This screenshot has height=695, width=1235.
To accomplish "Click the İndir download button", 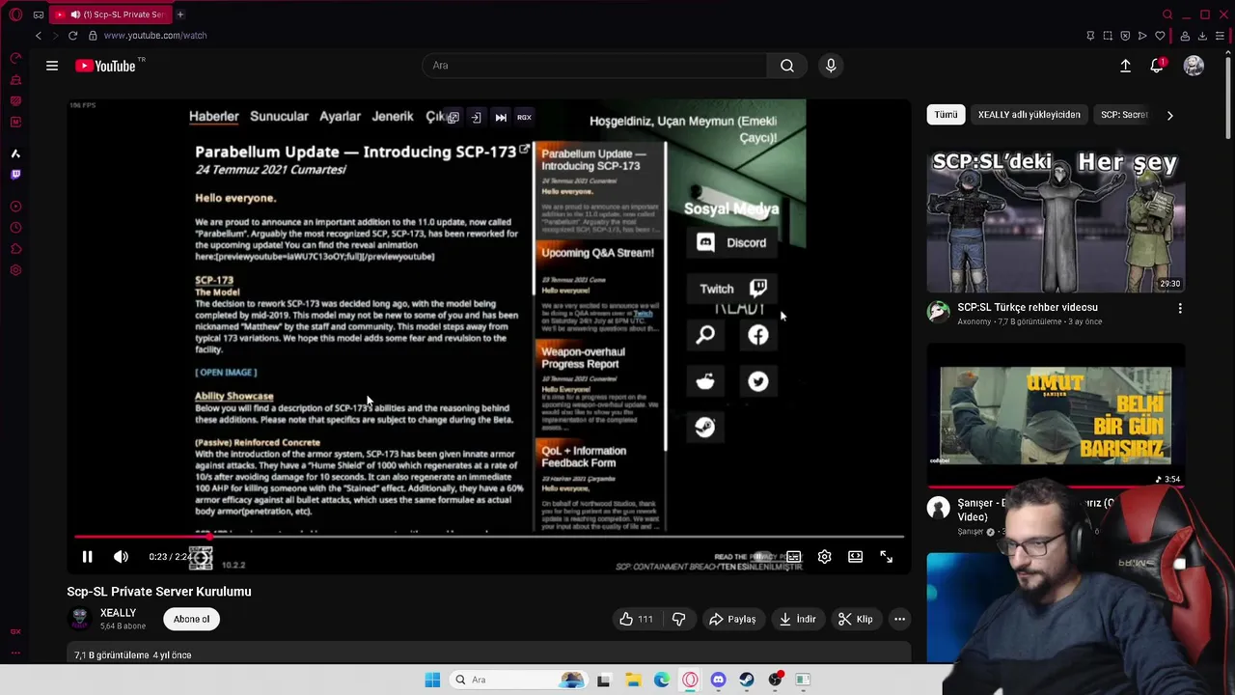I will click(x=798, y=619).
